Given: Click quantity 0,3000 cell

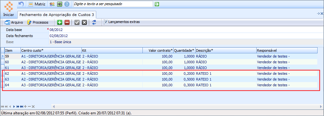Looking at the screenshot, I should (x=184, y=85).
